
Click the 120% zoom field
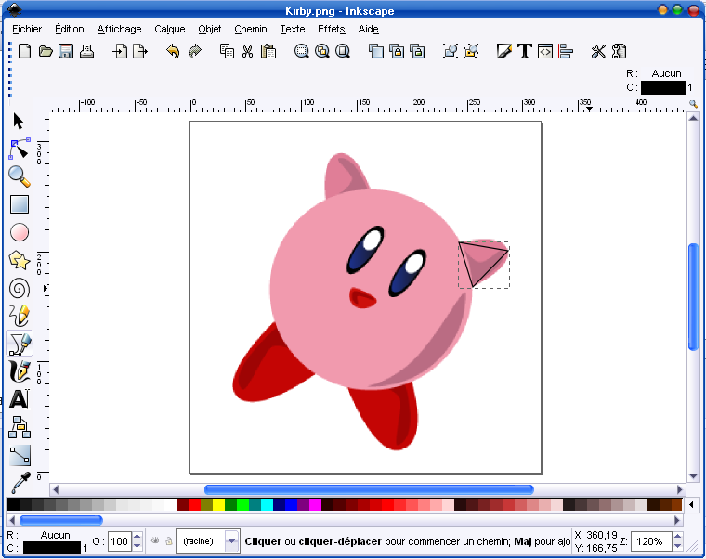pyautogui.click(x=651, y=541)
